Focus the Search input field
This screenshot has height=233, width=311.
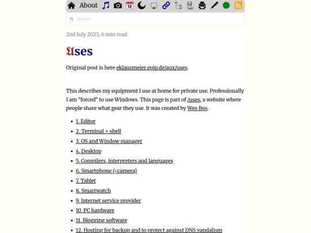coord(155,19)
